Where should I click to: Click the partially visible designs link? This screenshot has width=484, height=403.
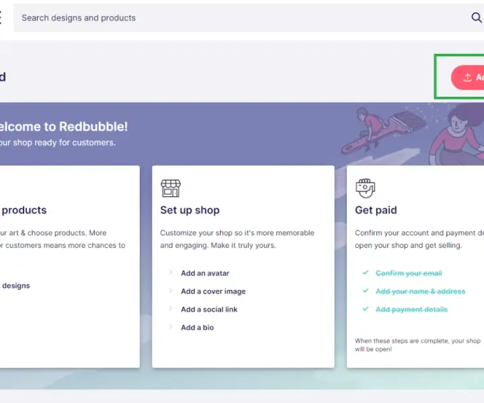pos(15,286)
